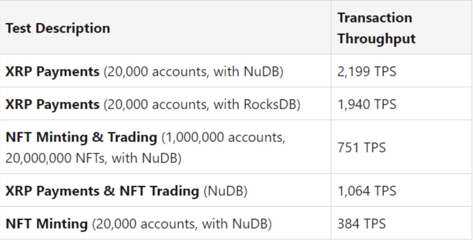473x241 pixels.
Task: Select the "2,199 TPS" throughput cell
Action: click(x=367, y=72)
